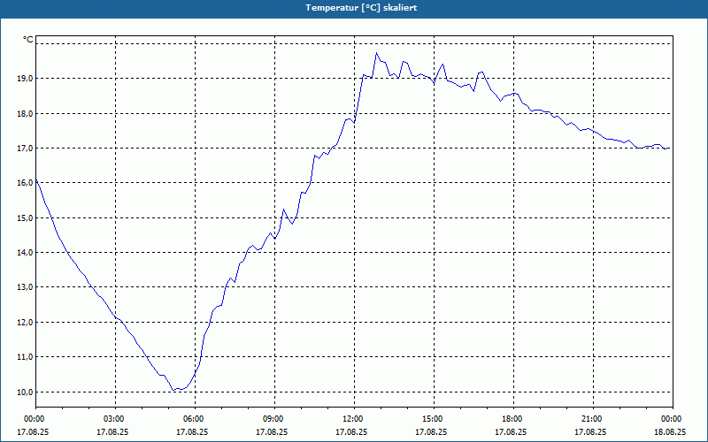Click the chart title 'Temperatur [°C] skaliert'
Viewport: 708px width, 442px height.
361,8
